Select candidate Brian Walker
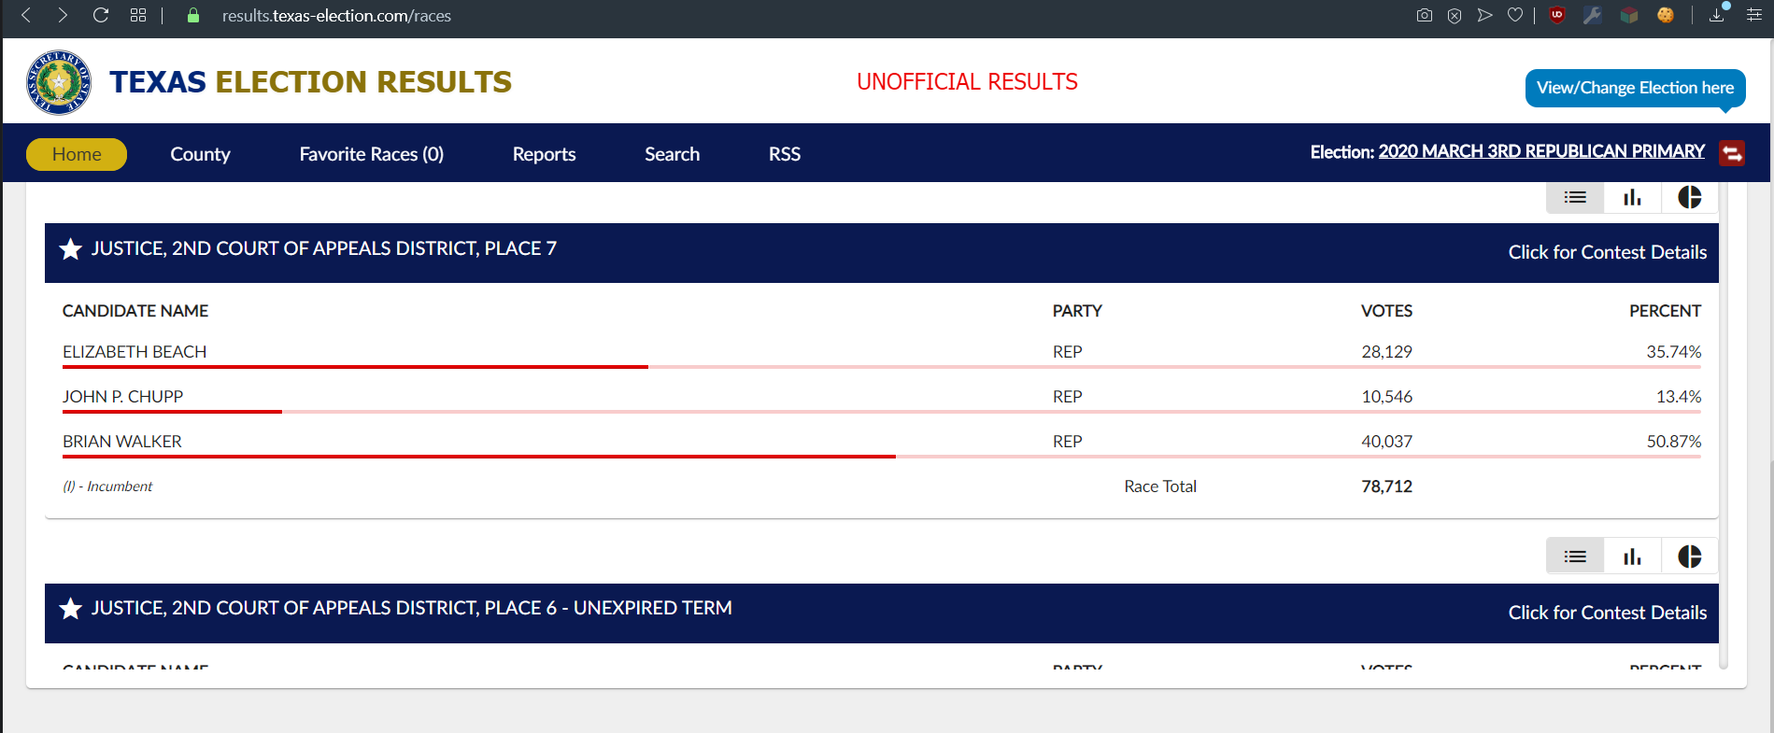 pyautogui.click(x=122, y=442)
